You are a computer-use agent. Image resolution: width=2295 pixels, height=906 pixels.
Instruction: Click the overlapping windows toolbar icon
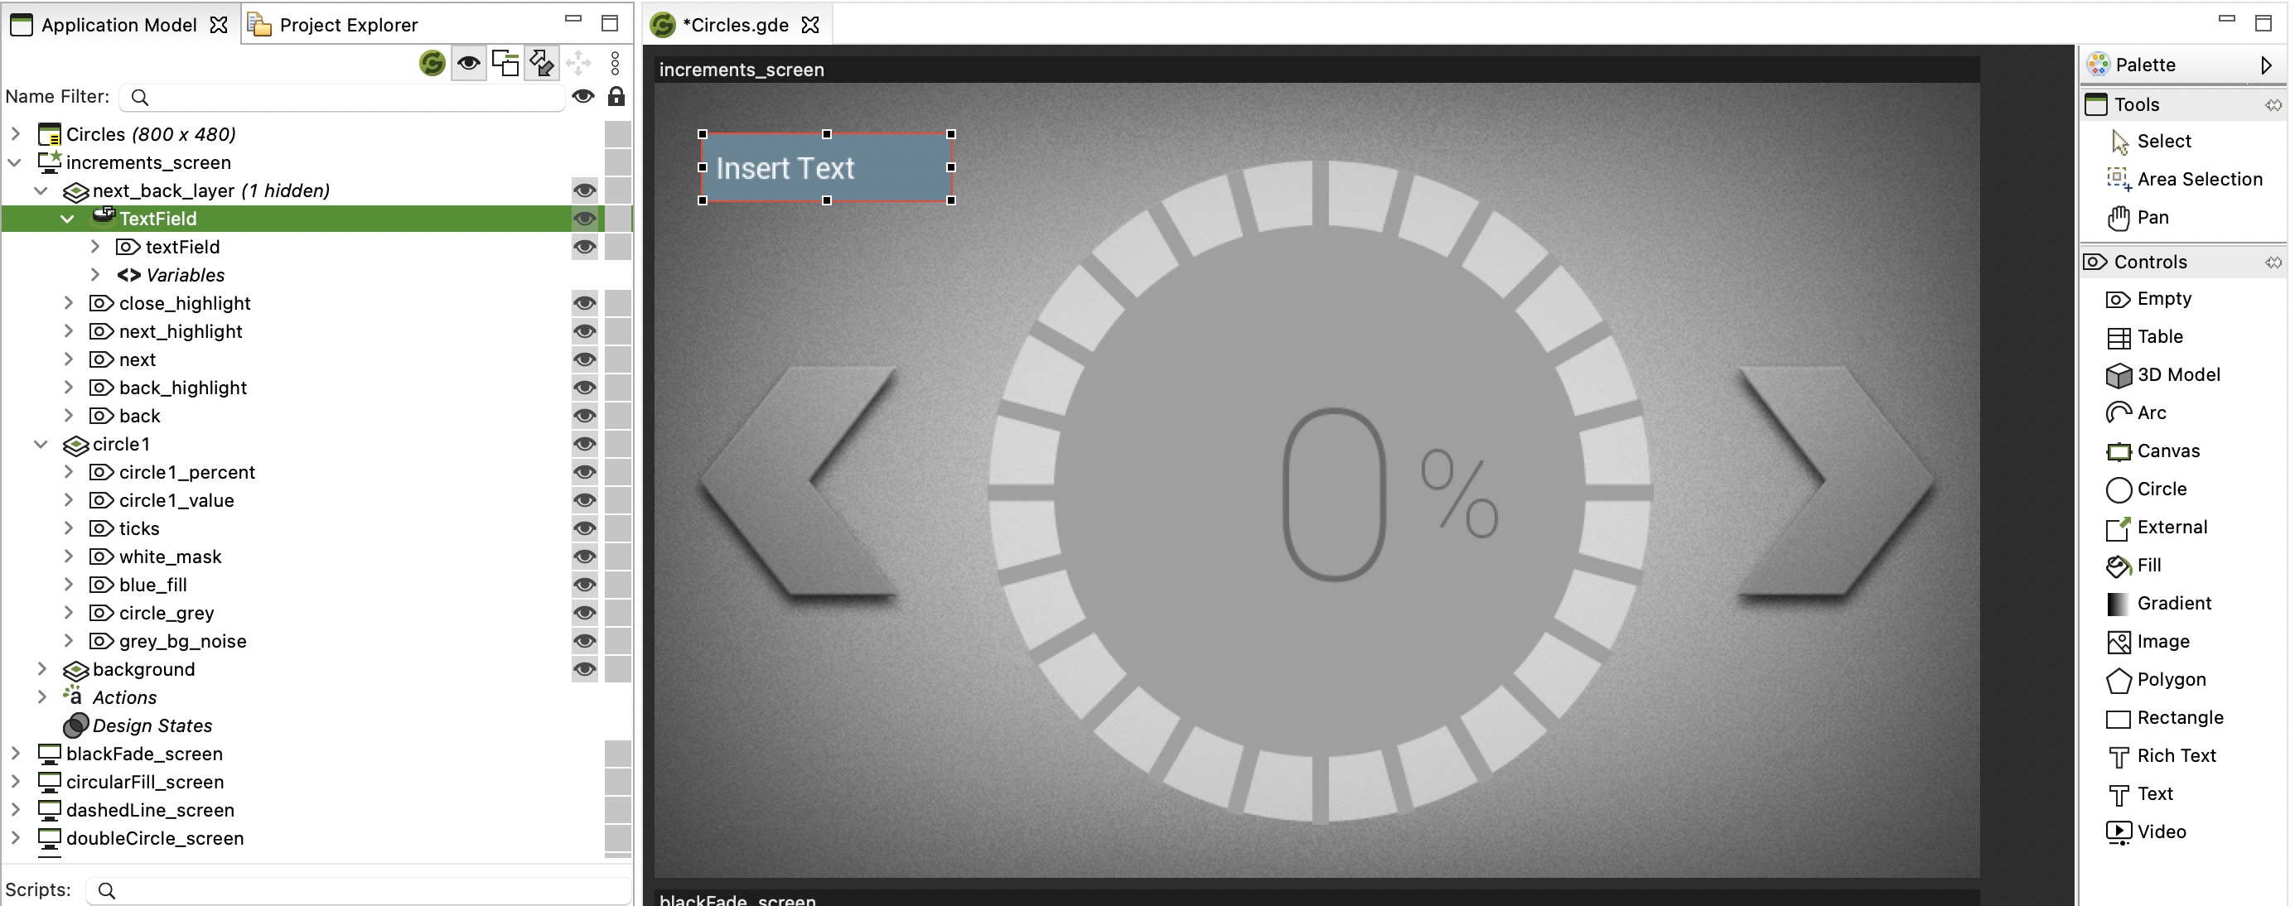pyautogui.click(x=505, y=63)
